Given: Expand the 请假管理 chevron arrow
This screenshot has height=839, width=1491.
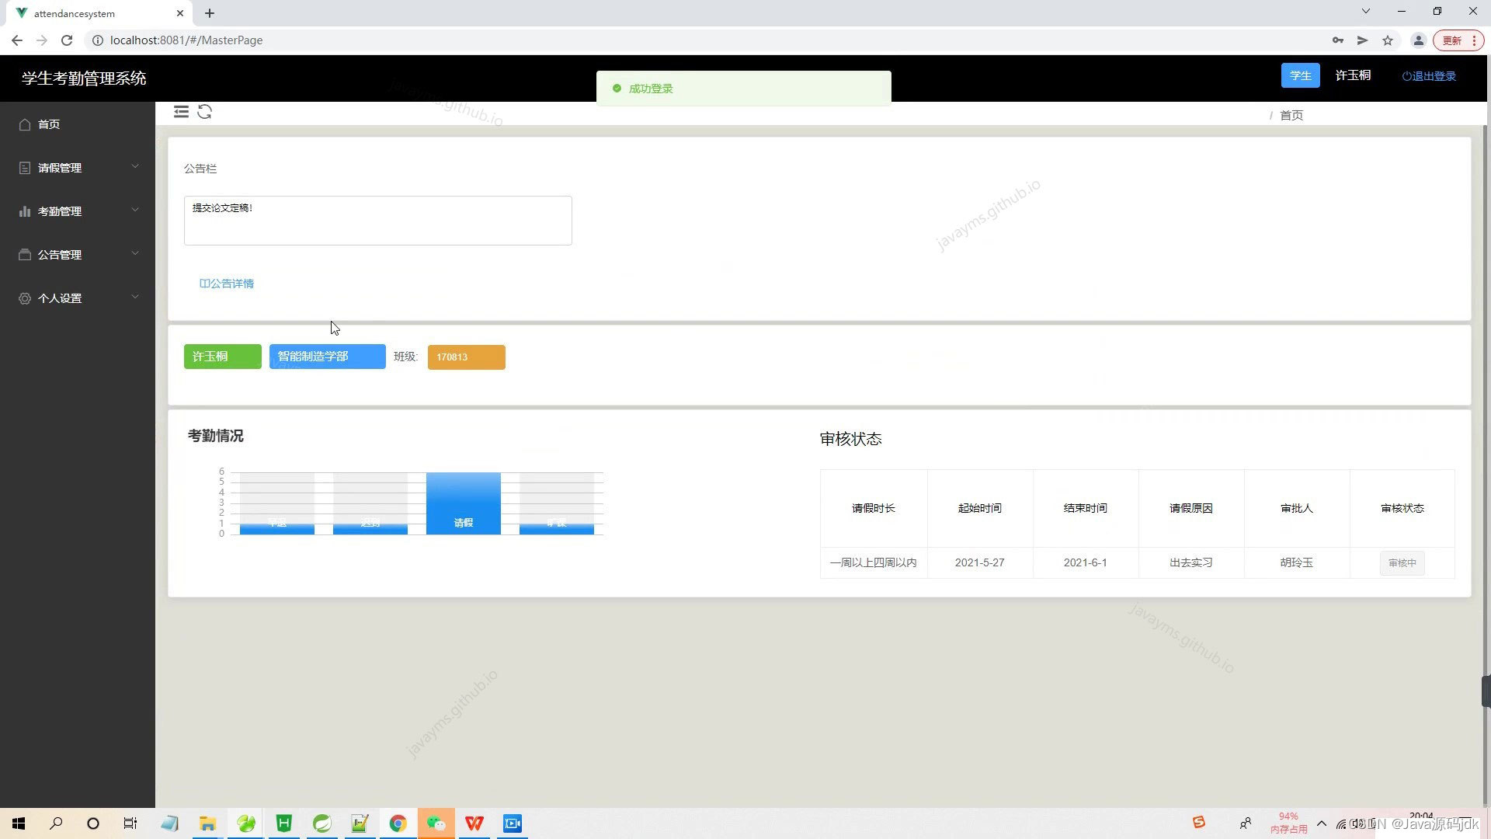Looking at the screenshot, I should pyautogui.click(x=135, y=167).
